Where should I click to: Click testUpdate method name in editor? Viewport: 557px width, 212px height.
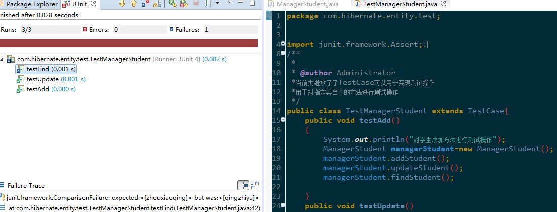point(382,206)
